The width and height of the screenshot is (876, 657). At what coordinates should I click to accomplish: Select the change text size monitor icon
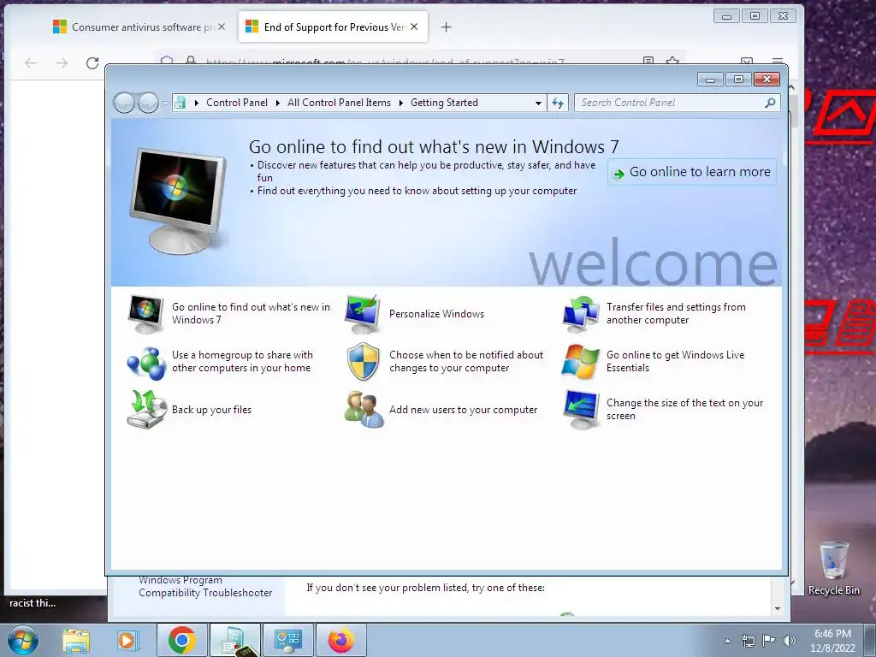(581, 410)
